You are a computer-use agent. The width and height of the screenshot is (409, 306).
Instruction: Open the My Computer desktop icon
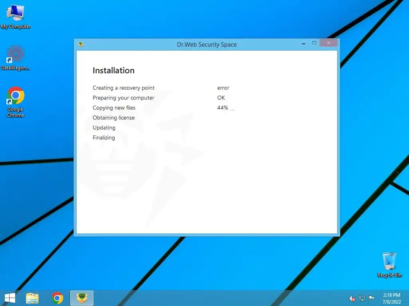pos(16,16)
